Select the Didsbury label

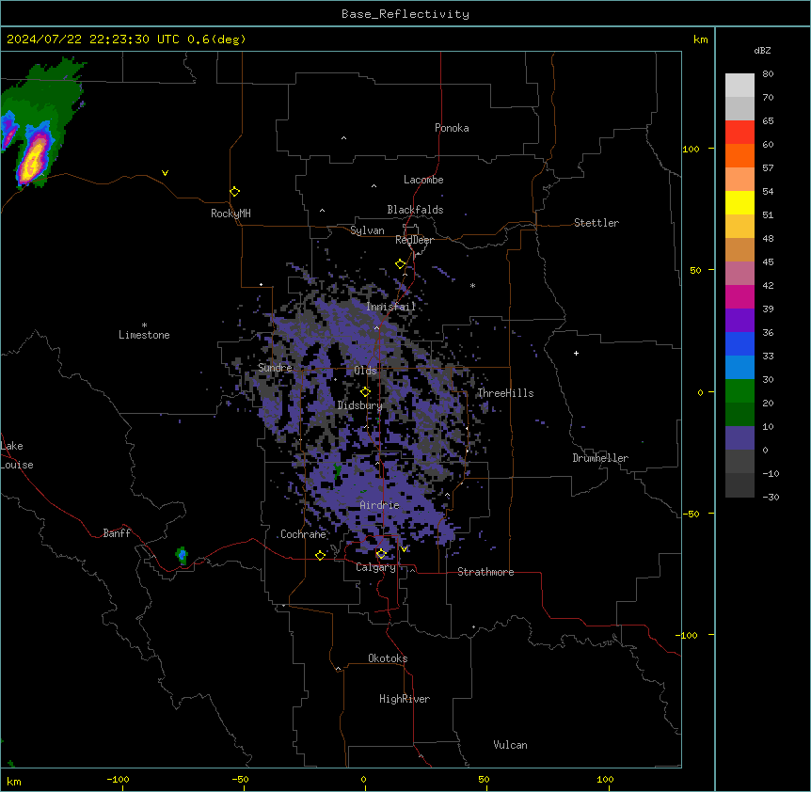[x=360, y=405]
